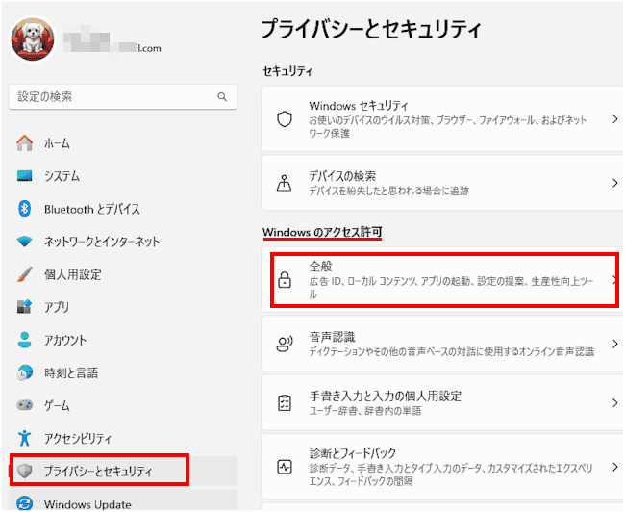Click the 個人用設定 paintbrush icon
Screen dimensions: 625x512
point(24,274)
